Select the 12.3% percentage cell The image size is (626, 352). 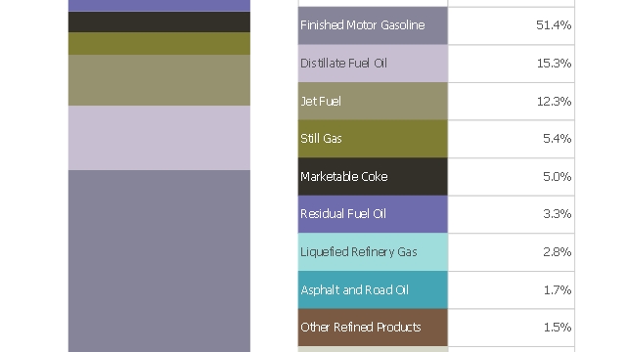pos(512,101)
